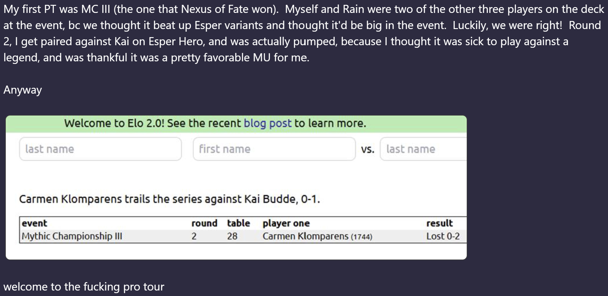Click the series summary against Kai Budde

point(169,199)
